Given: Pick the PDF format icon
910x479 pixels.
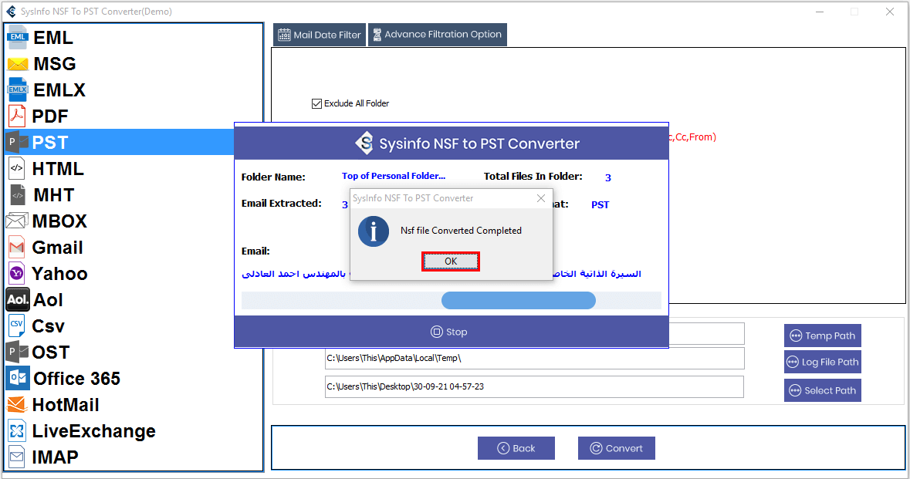Looking at the screenshot, I should click(x=17, y=116).
